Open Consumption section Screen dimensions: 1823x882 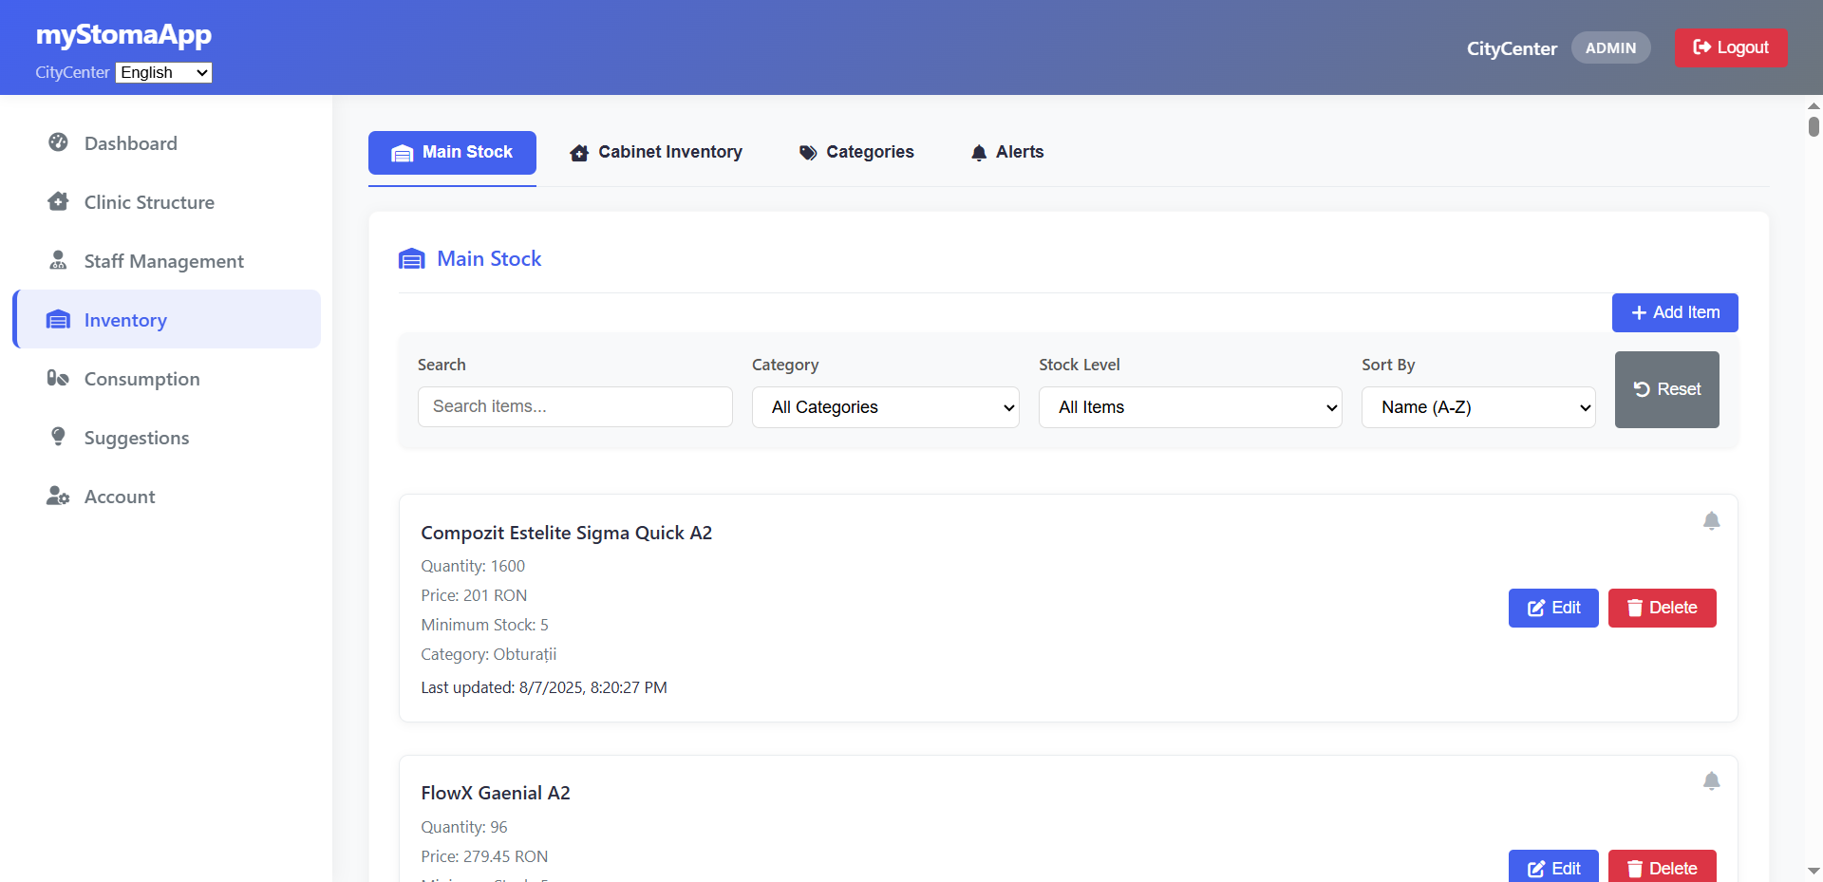[167, 379]
